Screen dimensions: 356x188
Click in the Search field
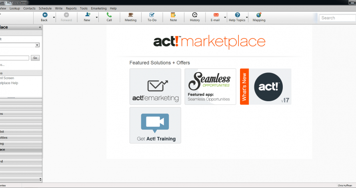pyautogui.click(x=337, y=18)
